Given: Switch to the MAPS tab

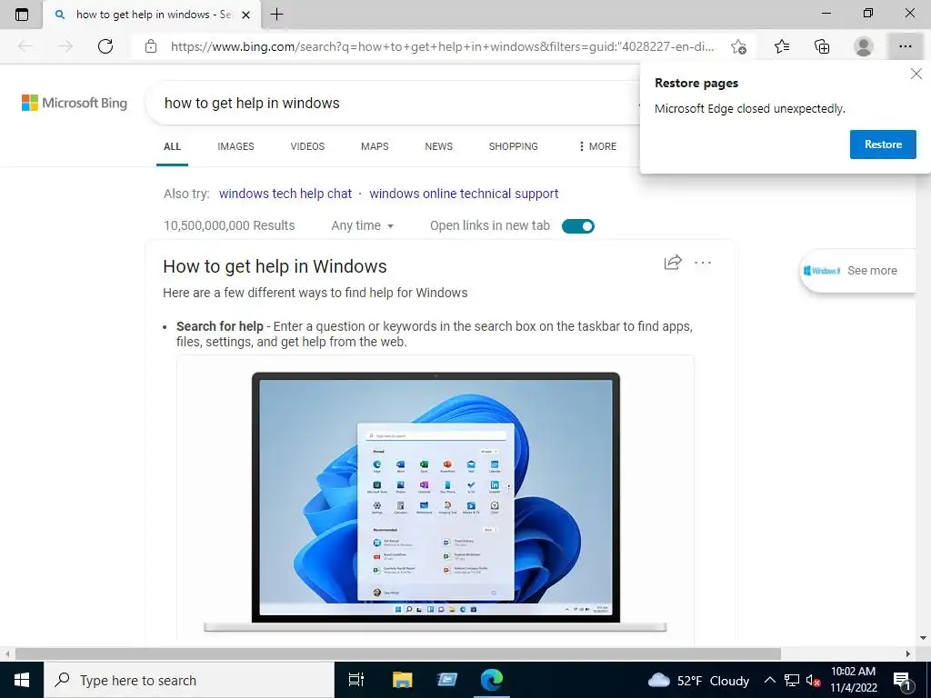Looking at the screenshot, I should (x=375, y=146).
